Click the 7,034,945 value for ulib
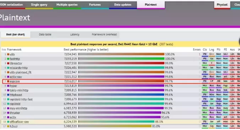This screenshot has height=130, width=240. (x=70, y=54)
